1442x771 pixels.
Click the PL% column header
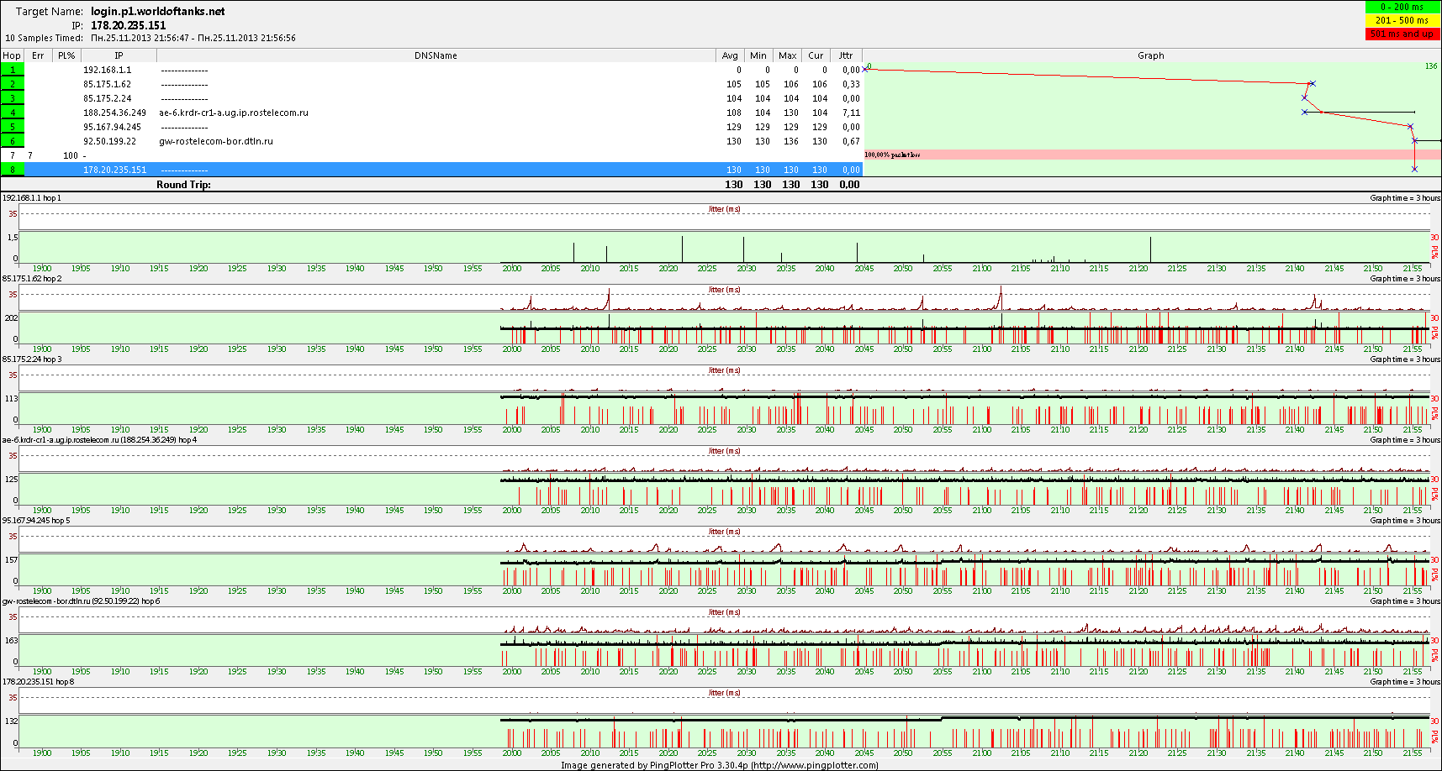[66, 55]
